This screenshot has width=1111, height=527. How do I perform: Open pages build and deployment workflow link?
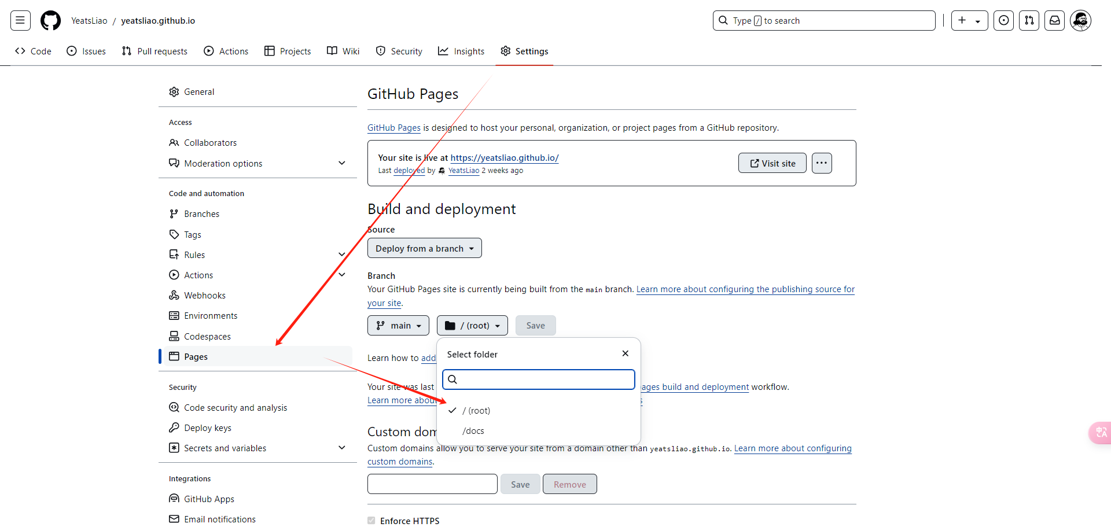click(x=696, y=387)
